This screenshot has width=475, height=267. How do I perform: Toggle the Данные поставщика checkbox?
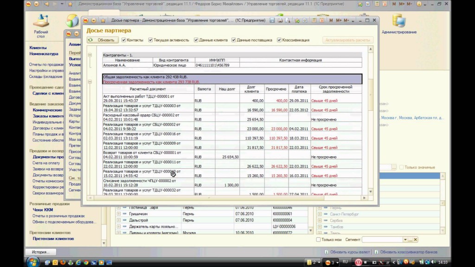(x=234, y=40)
